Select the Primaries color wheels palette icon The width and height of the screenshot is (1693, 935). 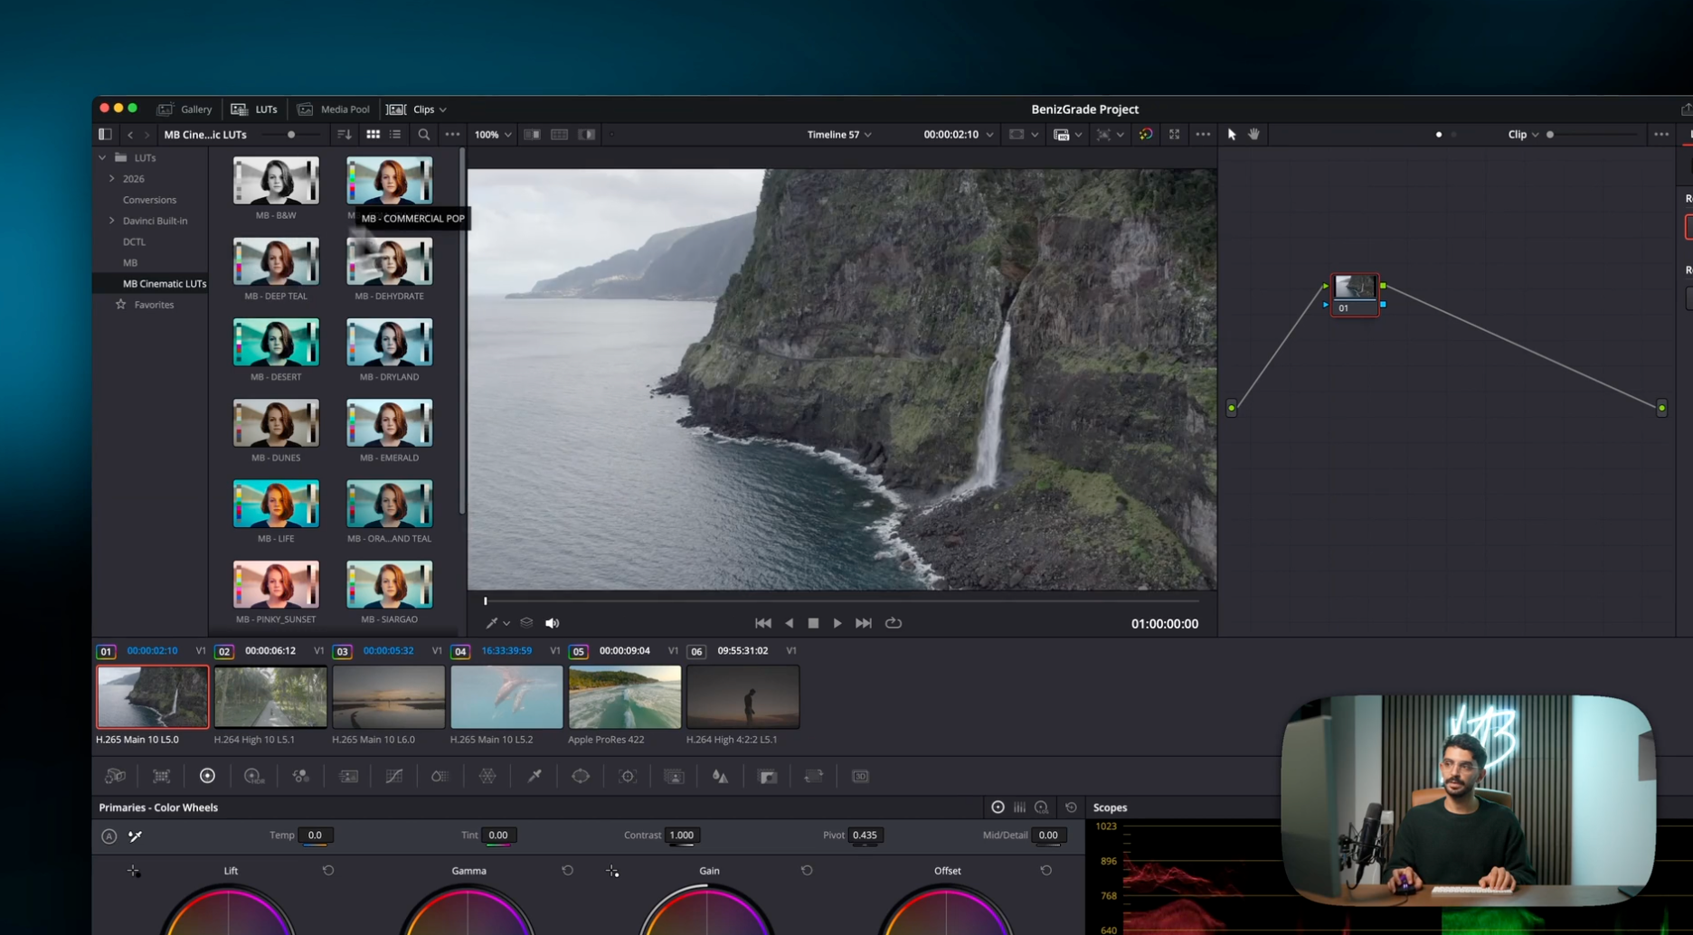207,776
